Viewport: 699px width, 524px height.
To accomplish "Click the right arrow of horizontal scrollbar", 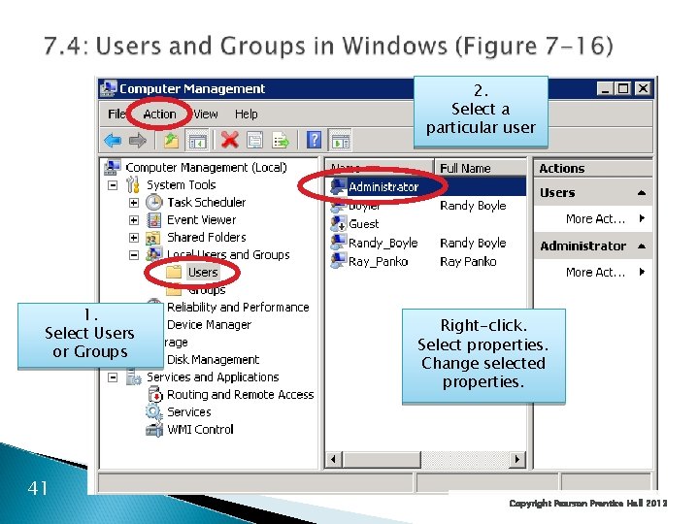I will 517,459.
